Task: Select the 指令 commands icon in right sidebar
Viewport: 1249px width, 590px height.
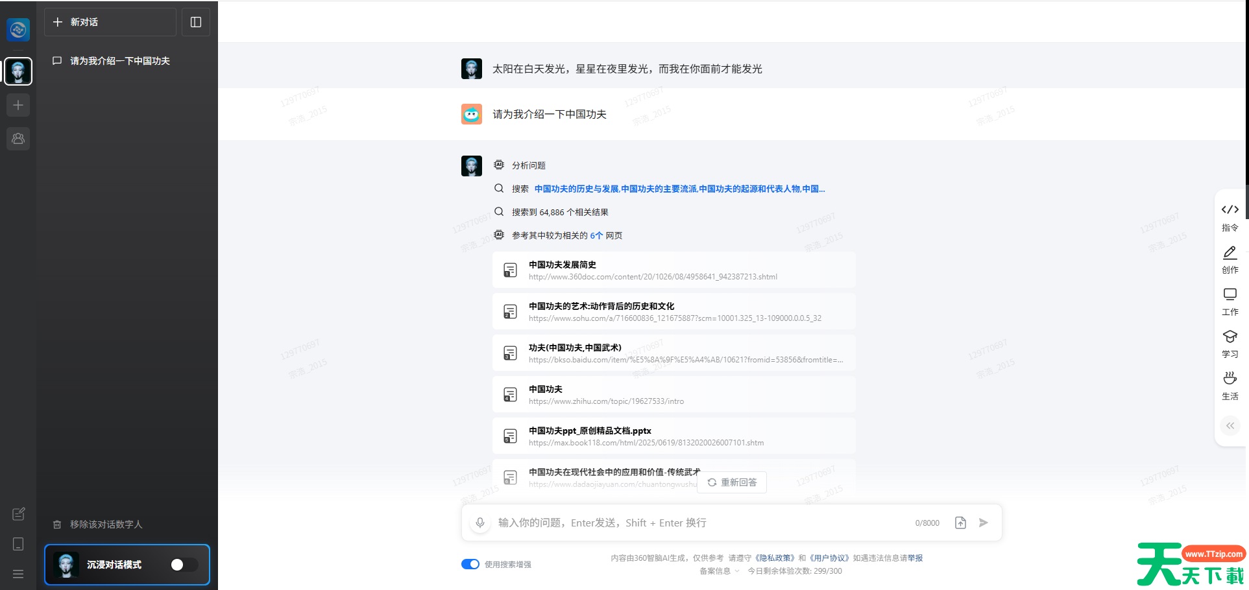Action: click(x=1230, y=216)
